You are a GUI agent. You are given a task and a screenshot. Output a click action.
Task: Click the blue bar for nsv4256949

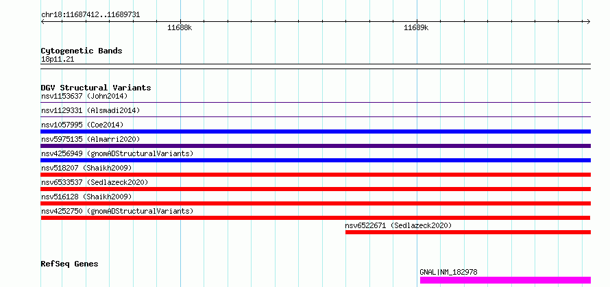(316, 160)
